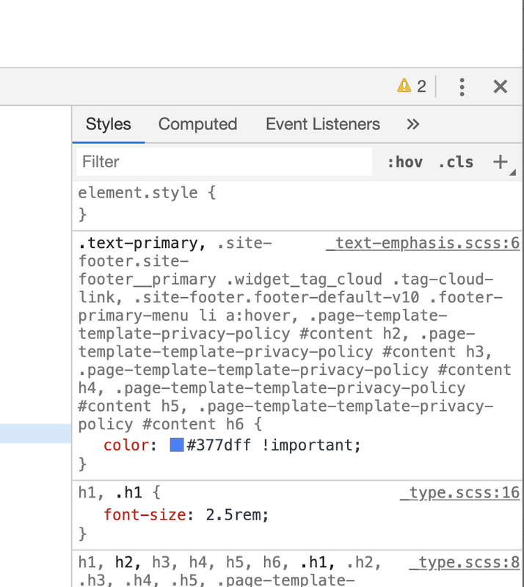Open the _type.scss:16 source link
Viewport: 524px width, 587px height.
click(459, 492)
